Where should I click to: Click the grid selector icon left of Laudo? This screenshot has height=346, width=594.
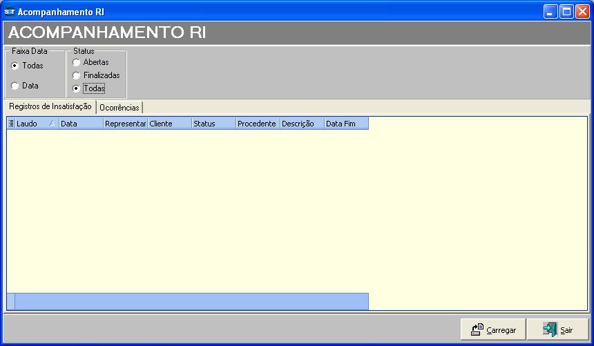11,124
